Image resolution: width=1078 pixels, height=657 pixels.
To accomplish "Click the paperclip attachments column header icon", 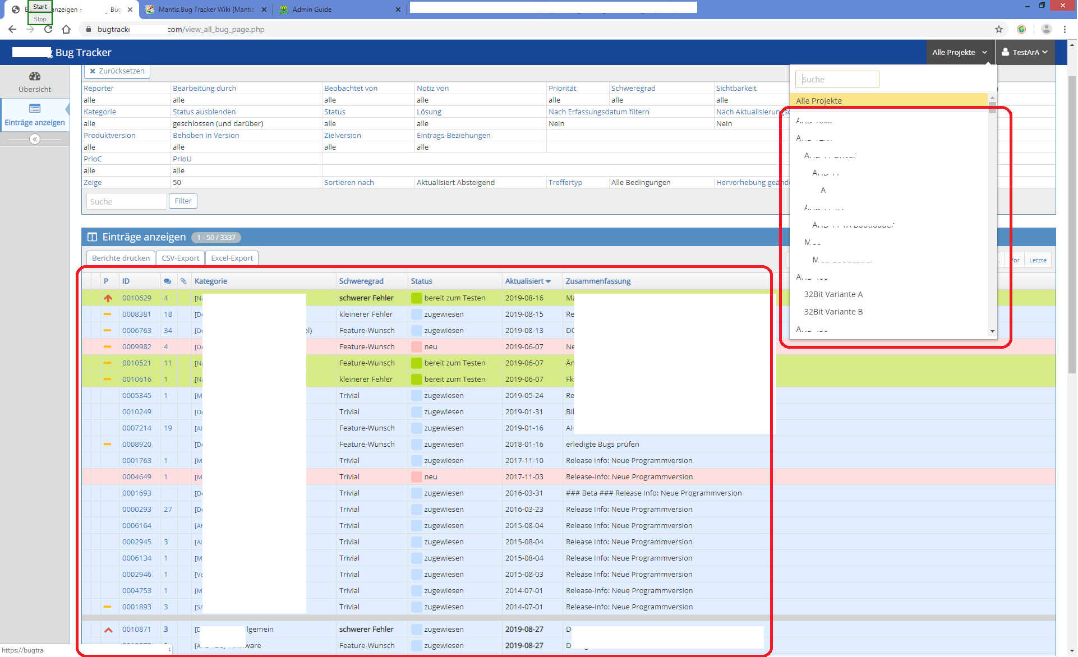I will coord(183,281).
